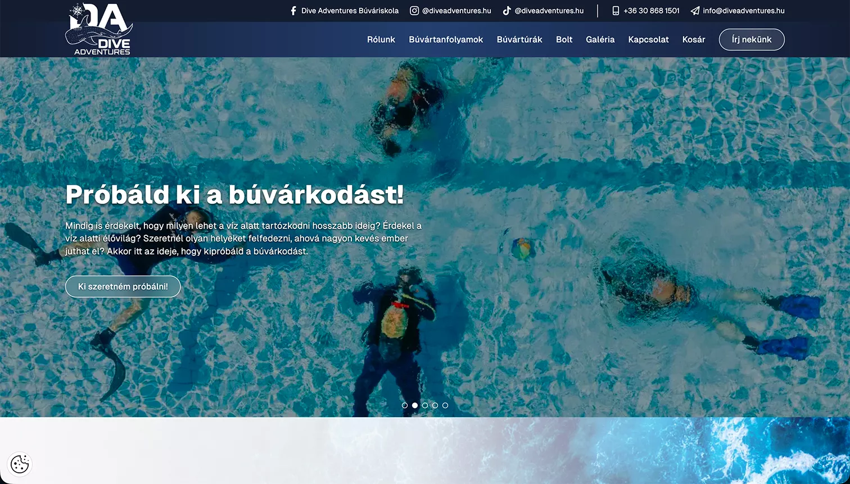This screenshot has height=484, width=850.
Task: Call +36 30 868 1501 link
Action: point(652,11)
